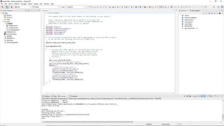Image resolution: width=224 pixels, height=126 pixels.
Task: Click the green Run toolbar button
Action: click(x=136, y=7)
